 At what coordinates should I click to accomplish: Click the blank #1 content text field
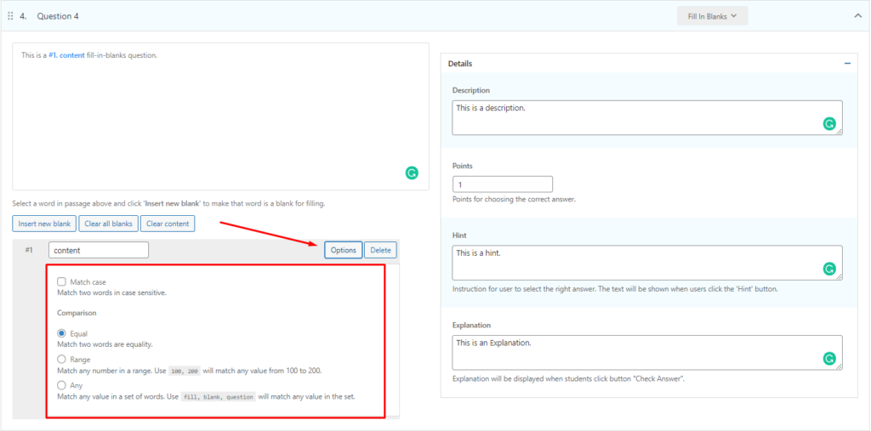[x=99, y=250]
